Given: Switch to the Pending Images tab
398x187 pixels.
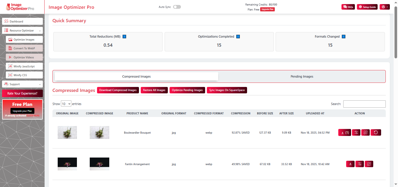Looking at the screenshot, I should (x=302, y=76).
